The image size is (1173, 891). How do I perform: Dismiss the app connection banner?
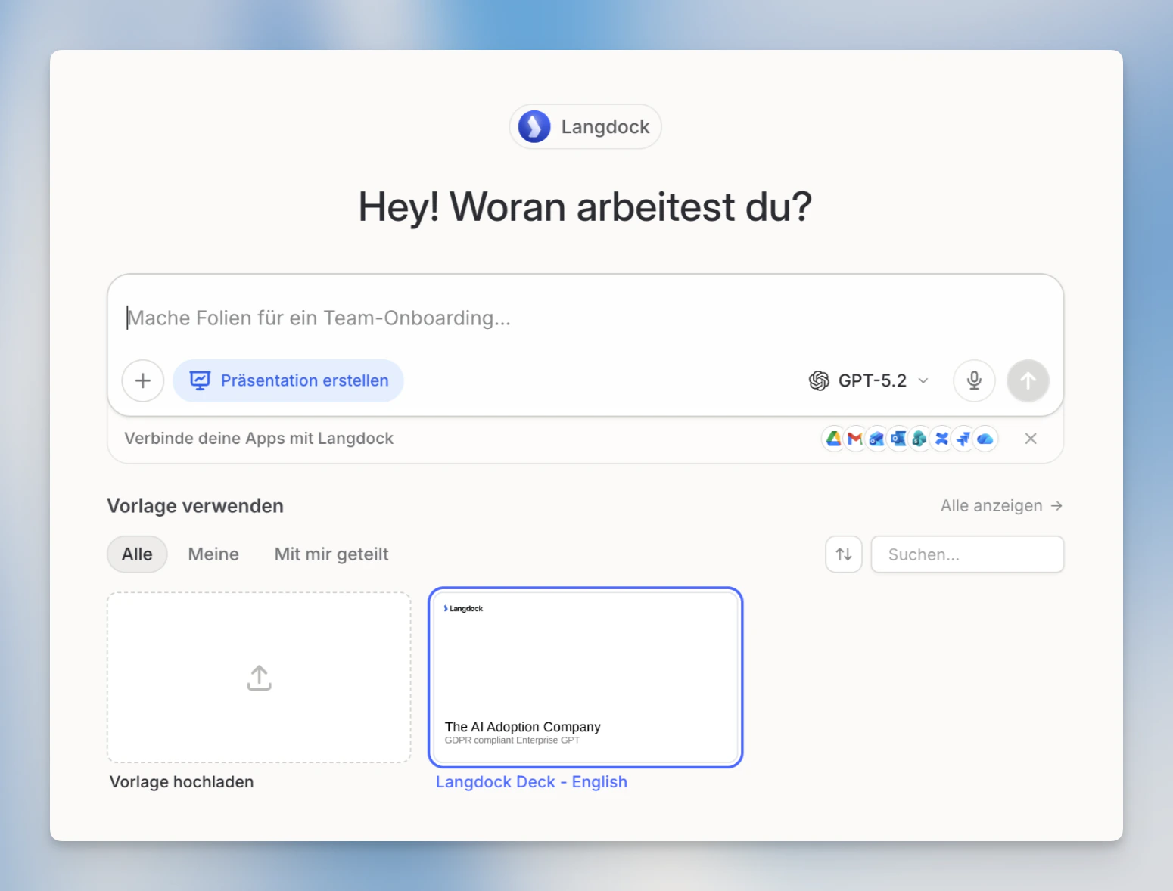[x=1030, y=439]
